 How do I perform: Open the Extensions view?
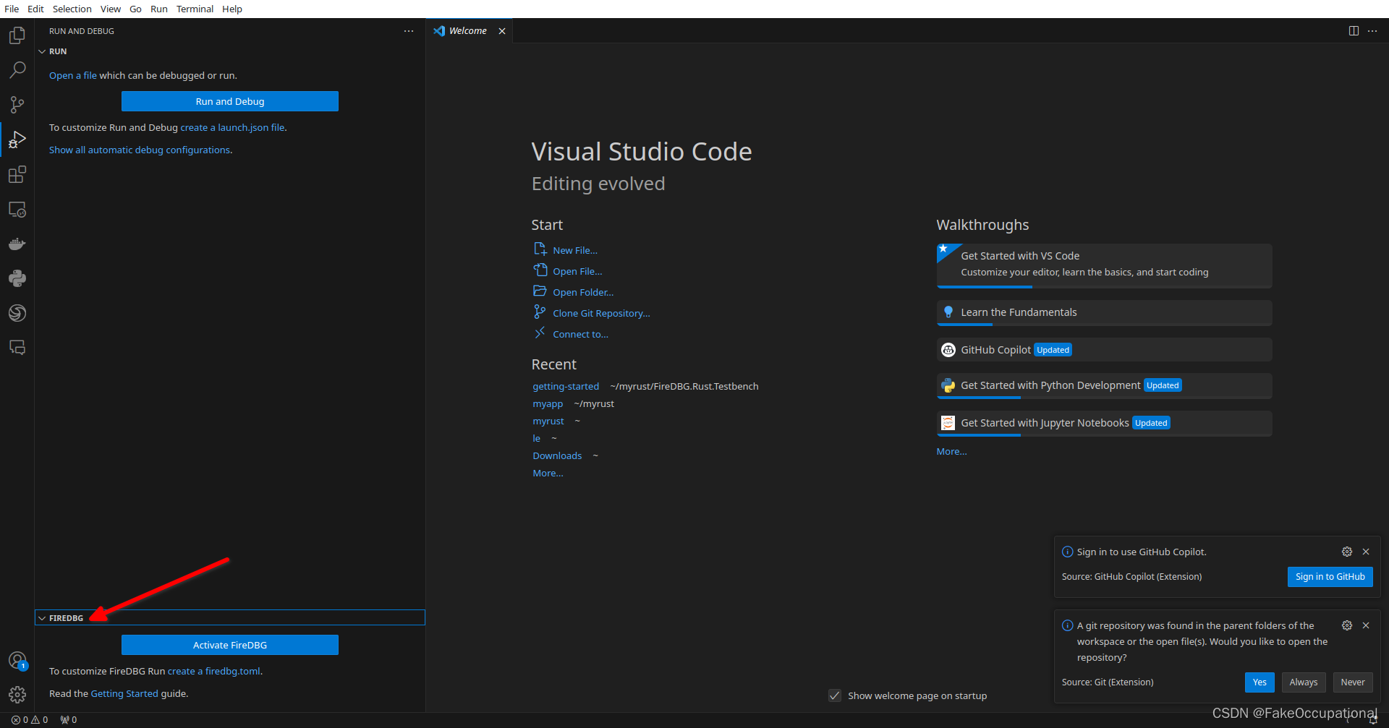17,174
